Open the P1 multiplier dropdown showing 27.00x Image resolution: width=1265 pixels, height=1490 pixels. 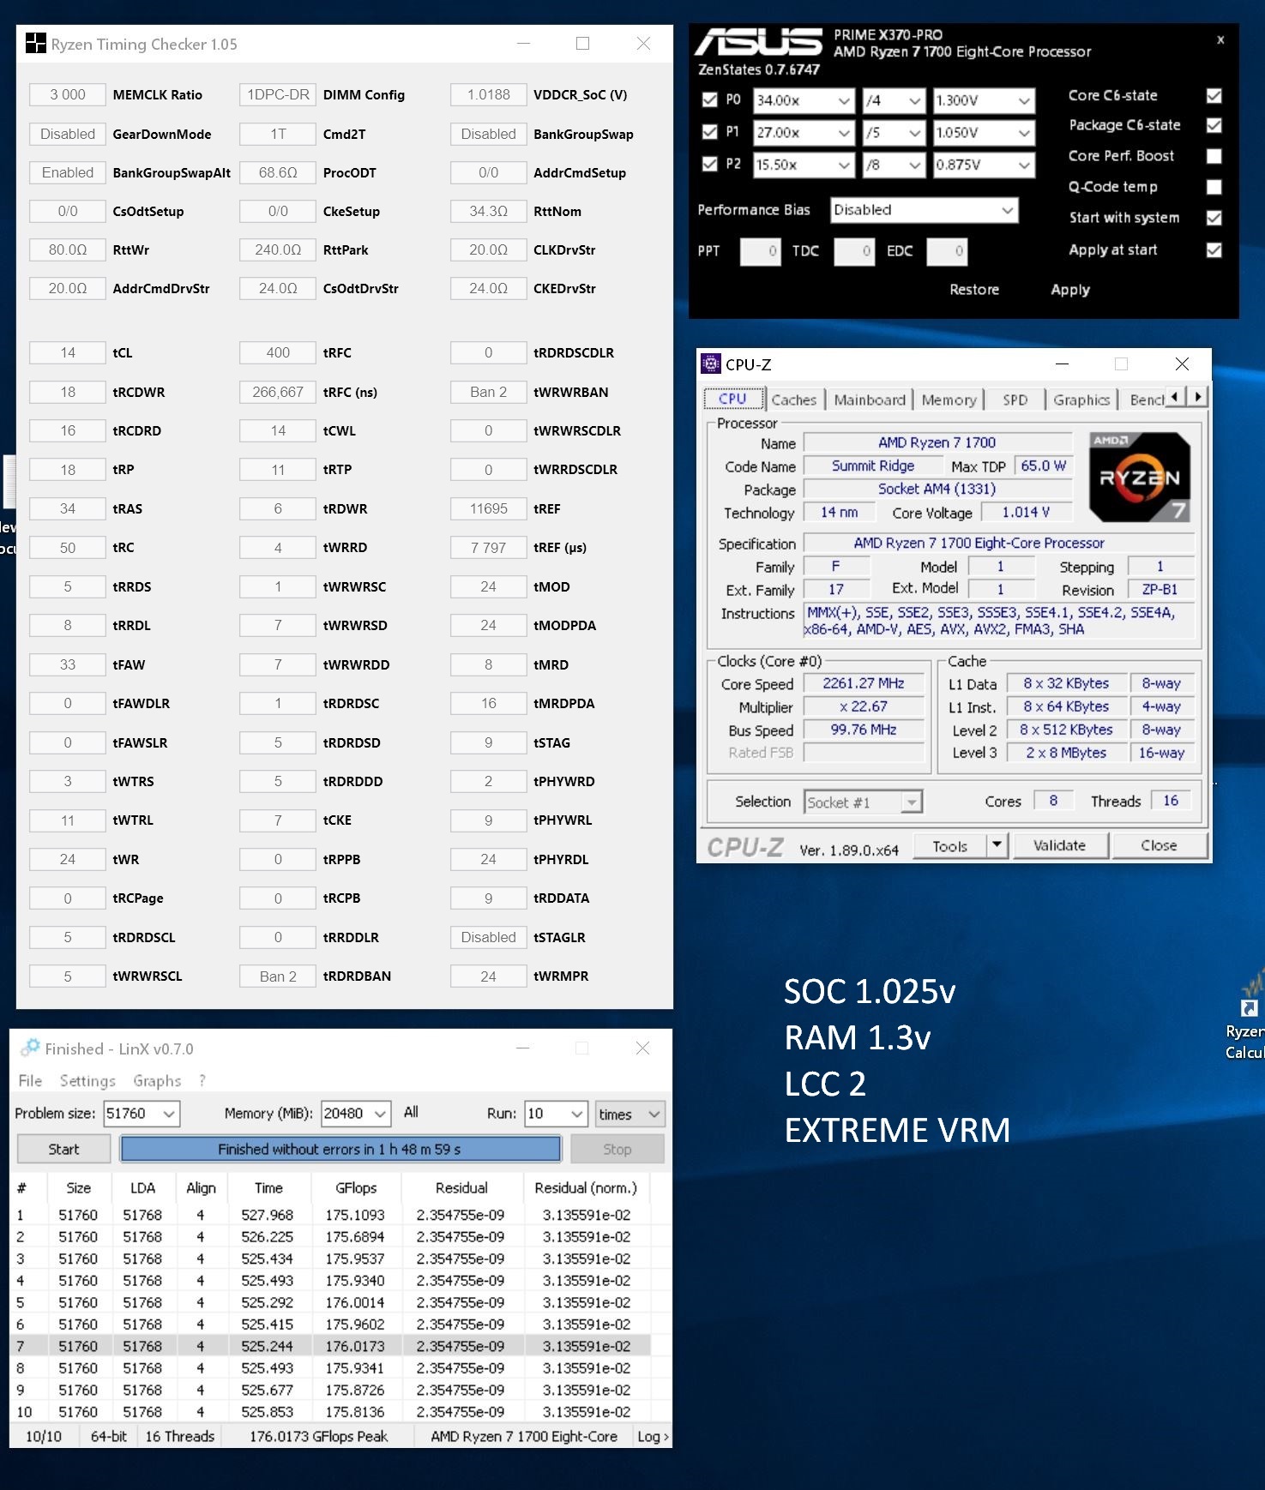pyautogui.click(x=804, y=132)
